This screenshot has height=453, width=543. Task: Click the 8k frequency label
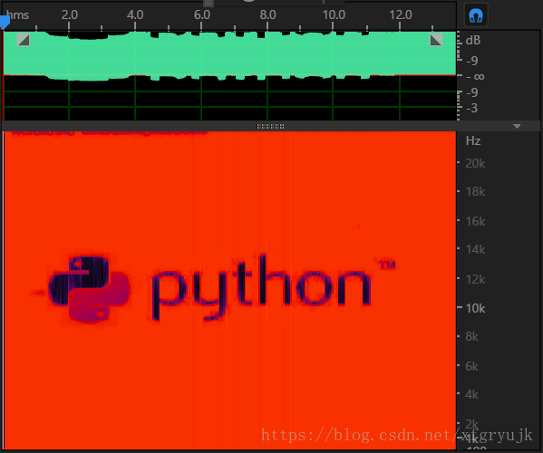point(471,336)
